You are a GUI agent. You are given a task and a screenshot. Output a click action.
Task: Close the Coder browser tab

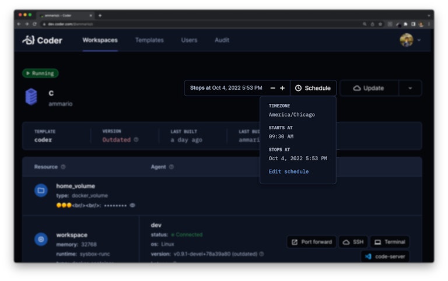click(x=91, y=15)
